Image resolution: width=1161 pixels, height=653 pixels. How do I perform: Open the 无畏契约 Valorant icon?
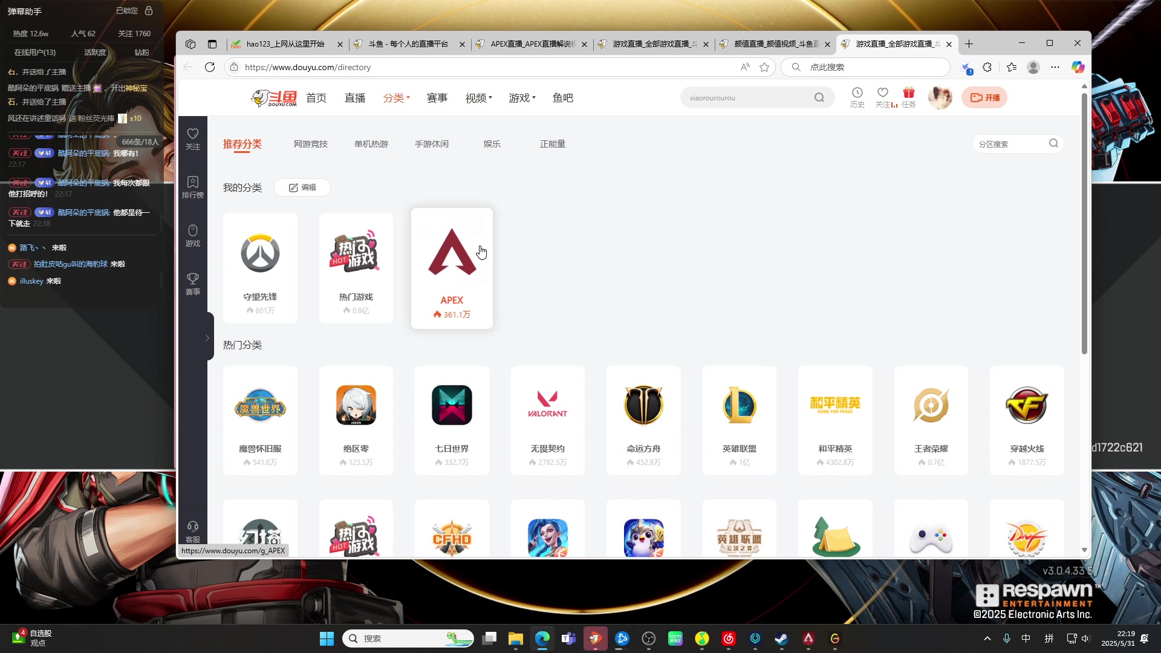click(x=548, y=405)
